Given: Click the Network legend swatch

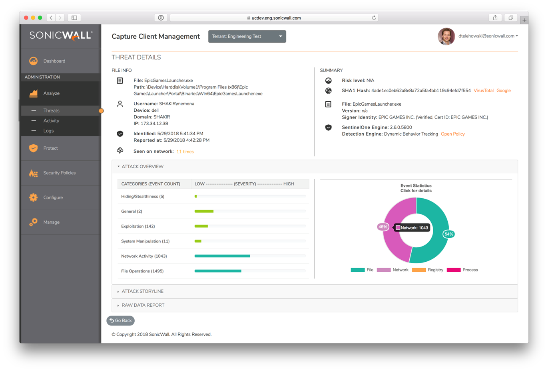Looking at the screenshot, I should pos(384,270).
